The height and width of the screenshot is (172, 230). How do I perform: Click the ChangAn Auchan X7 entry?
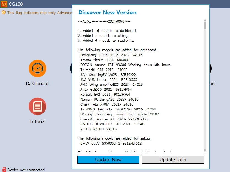114,119
